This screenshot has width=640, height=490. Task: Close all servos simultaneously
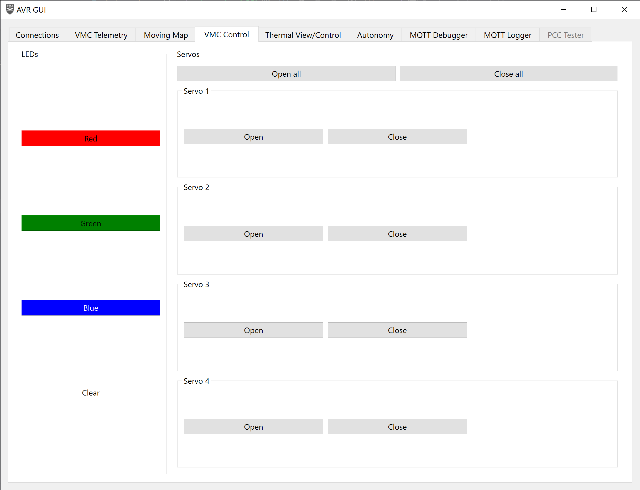click(508, 73)
